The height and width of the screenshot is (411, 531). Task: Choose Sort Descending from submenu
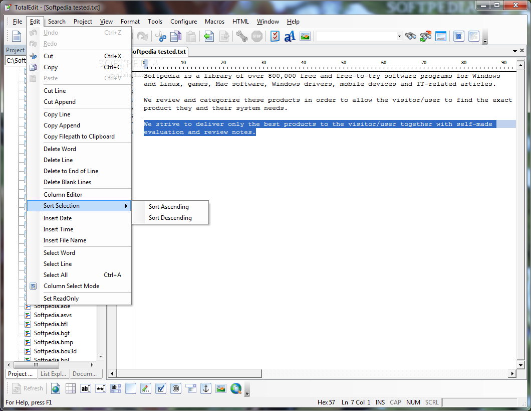[x=170, y=218]
